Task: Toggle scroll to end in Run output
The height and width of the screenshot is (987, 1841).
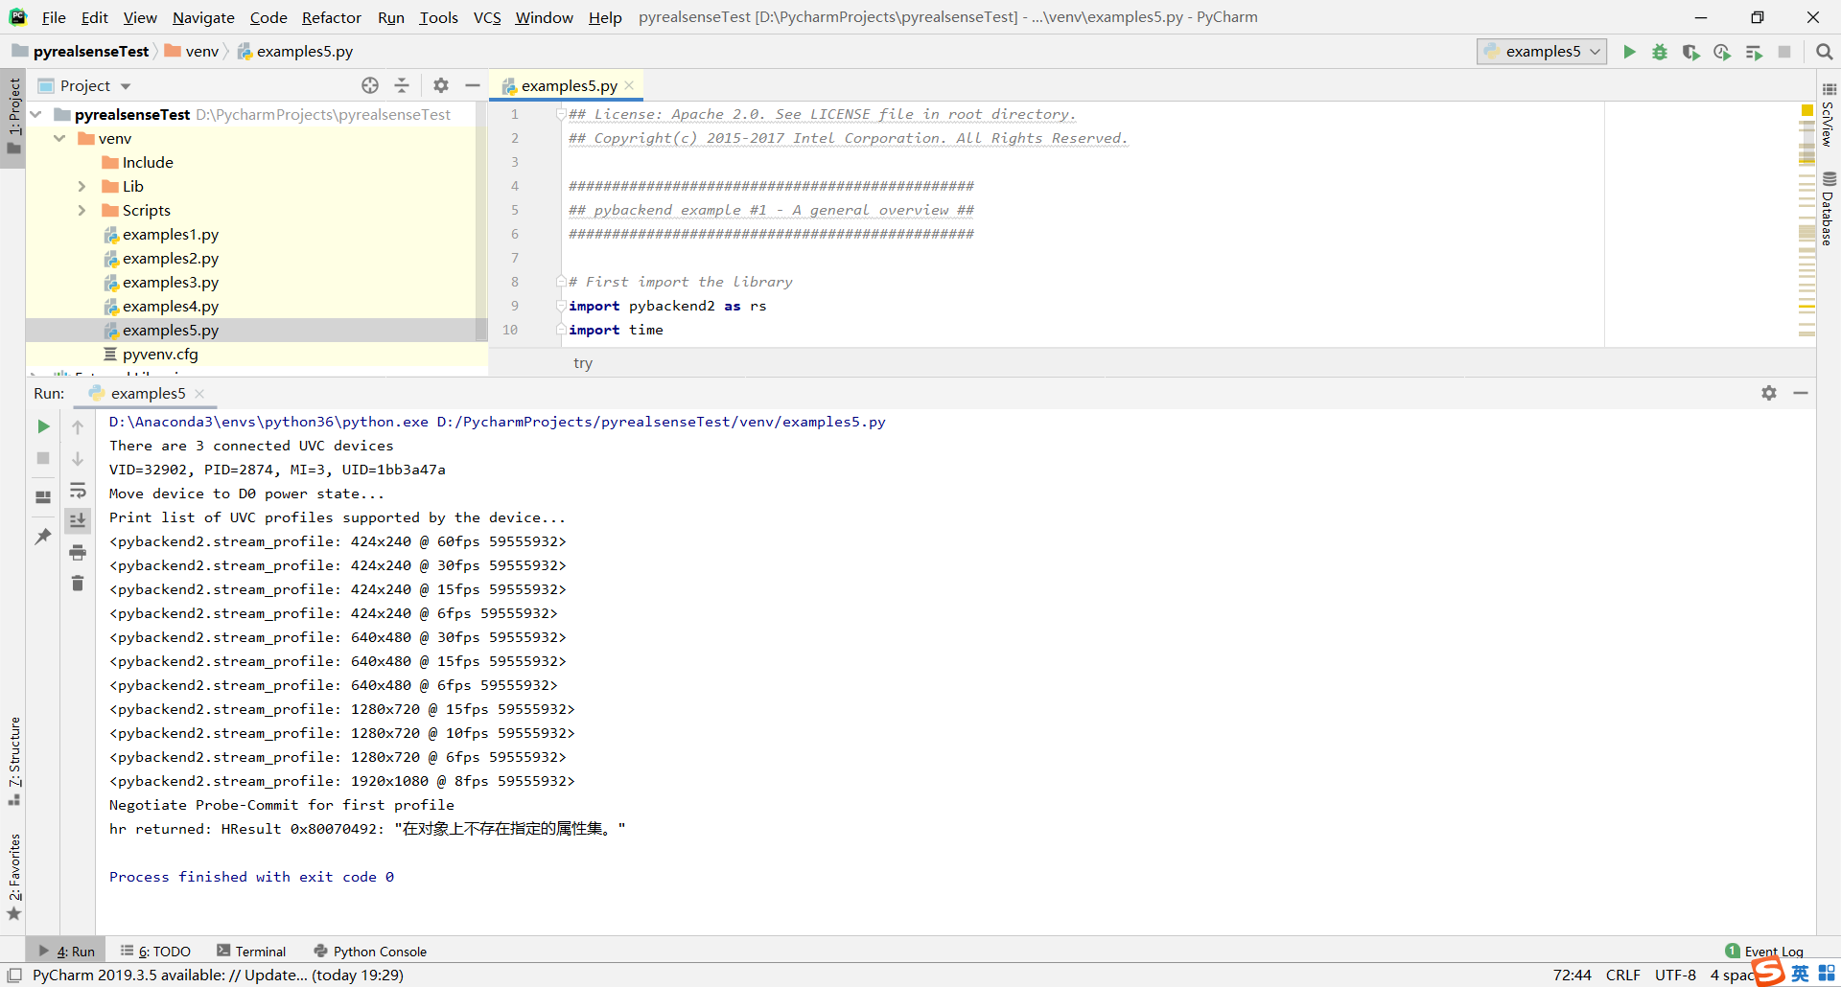Action: (78, 520)
